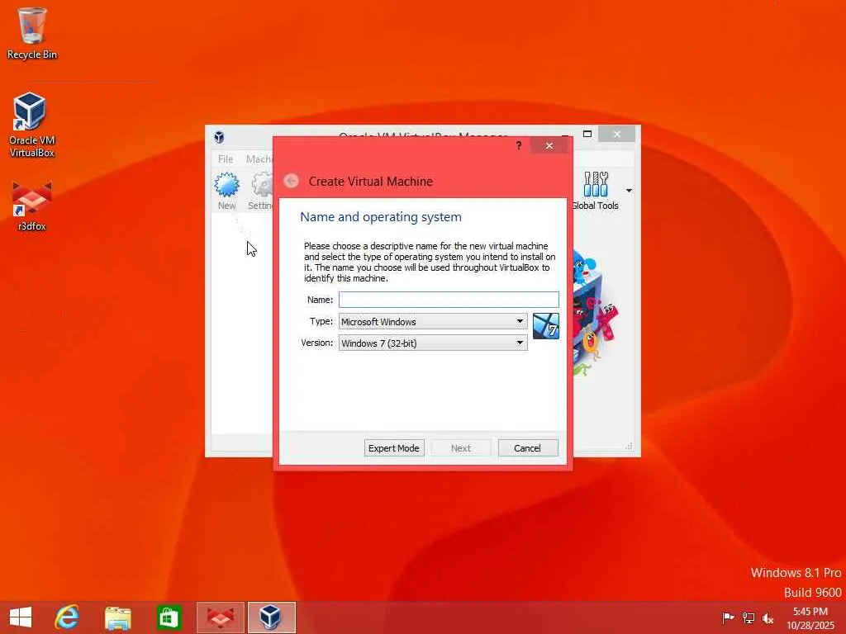Open the Recycle Bin desktop icon
The width and height of the screenshot is (846, 634).
[32, 33]
